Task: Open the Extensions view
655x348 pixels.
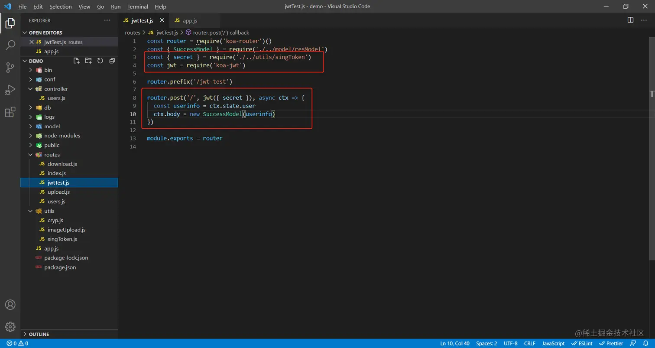Action: pyautogui.click(x=10, y=112)
